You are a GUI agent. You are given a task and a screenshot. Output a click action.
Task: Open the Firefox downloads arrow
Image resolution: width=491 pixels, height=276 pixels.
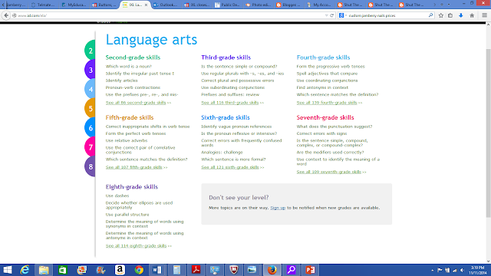click(460, 15)
